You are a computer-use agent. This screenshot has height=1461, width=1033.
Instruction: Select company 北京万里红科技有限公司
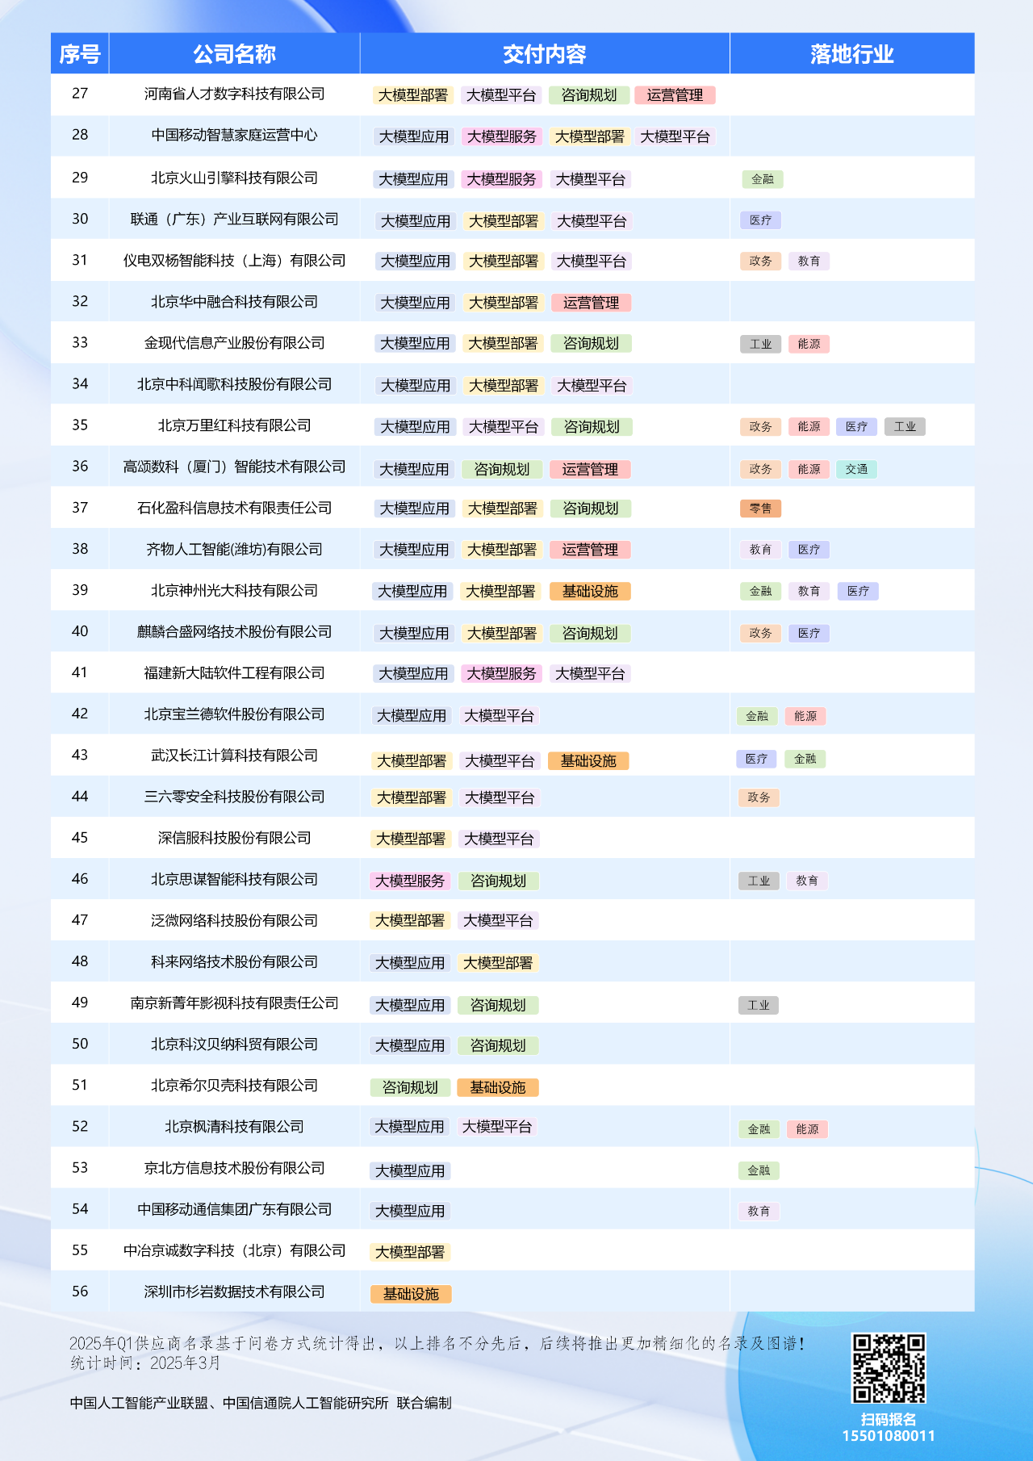(x=234, y=425)
